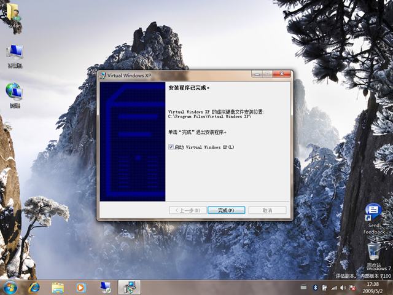Open the clock showing 17:38

coord(373,288)
